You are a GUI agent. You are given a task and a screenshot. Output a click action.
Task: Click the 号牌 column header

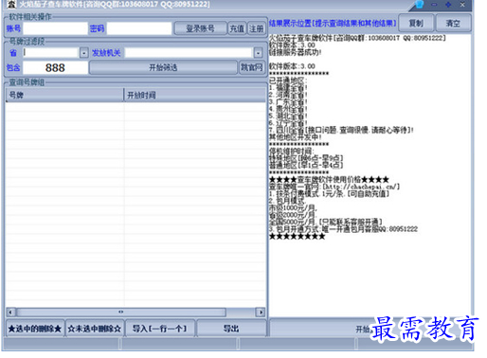click(64, 95)
